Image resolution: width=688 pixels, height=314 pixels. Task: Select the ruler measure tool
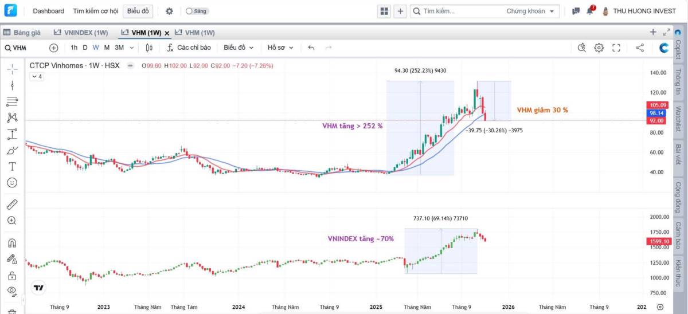[x=12, y=205]
